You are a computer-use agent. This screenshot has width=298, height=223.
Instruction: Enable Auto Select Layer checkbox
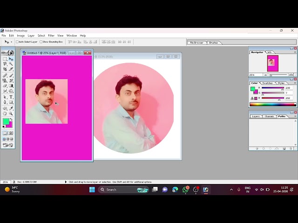17,42
